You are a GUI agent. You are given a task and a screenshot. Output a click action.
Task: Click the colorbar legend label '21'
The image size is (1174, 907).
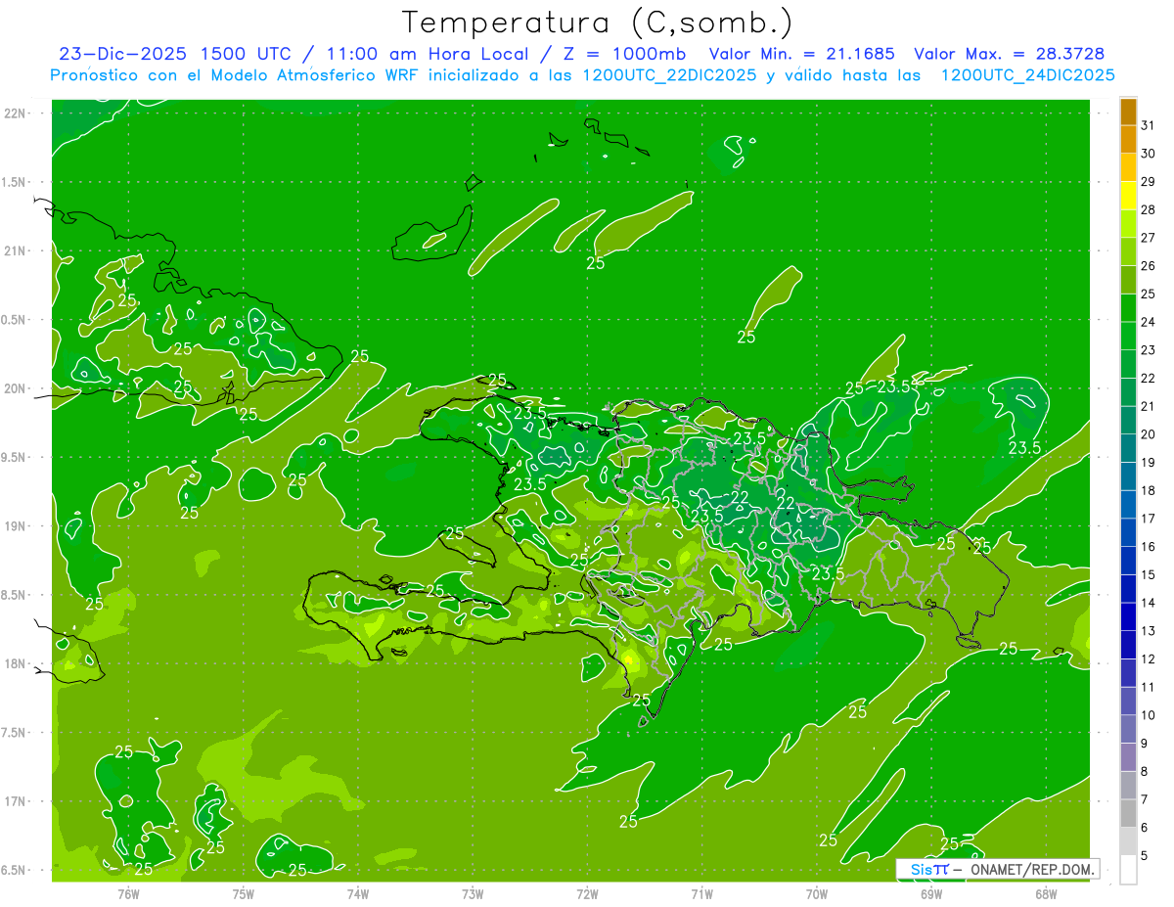(x=1149, y=406)
